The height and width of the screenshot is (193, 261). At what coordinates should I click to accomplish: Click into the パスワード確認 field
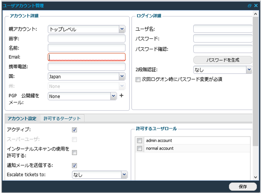pyautogui.click(x=223, y=49)
